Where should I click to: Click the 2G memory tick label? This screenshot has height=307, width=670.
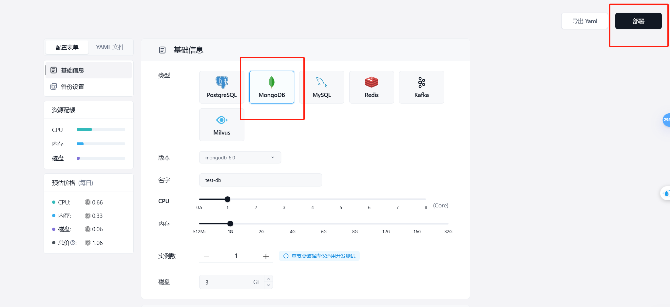[261, 232]
